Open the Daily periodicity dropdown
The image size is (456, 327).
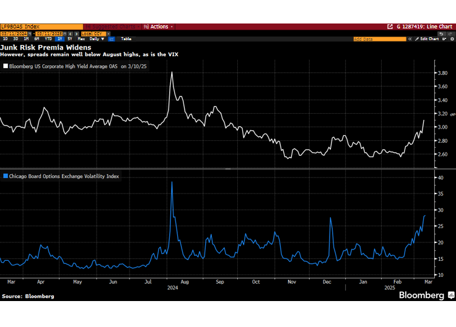click(x=97, y=39)
